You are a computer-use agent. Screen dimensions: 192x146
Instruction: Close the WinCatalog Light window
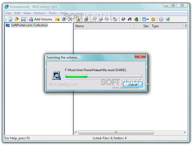click(182, 6)
